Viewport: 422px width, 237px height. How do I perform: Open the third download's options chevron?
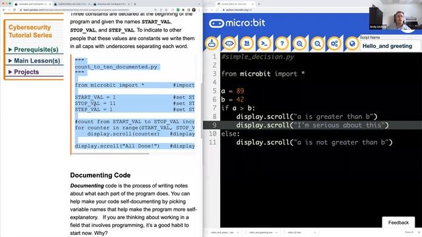(x=315, y=232)
